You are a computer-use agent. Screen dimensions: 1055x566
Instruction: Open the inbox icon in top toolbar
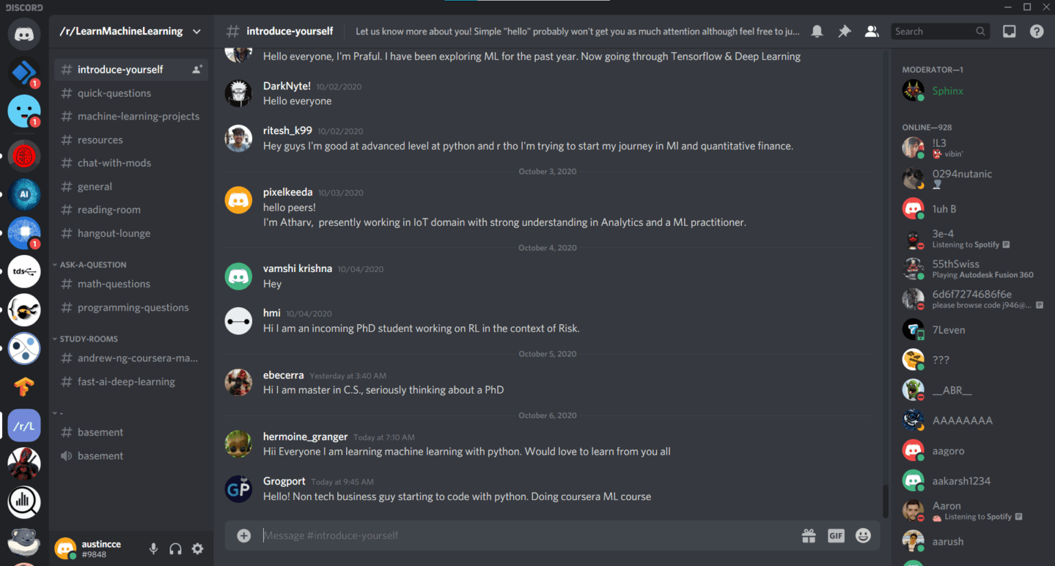click(1008, 31)
